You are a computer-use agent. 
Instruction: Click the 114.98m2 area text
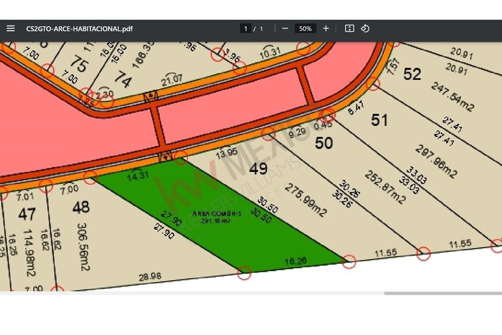pyautogui.click(x=30, y=253)
